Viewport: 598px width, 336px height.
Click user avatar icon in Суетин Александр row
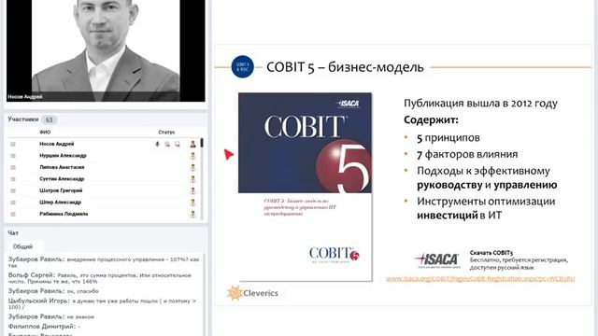click(x=193, y=179)
